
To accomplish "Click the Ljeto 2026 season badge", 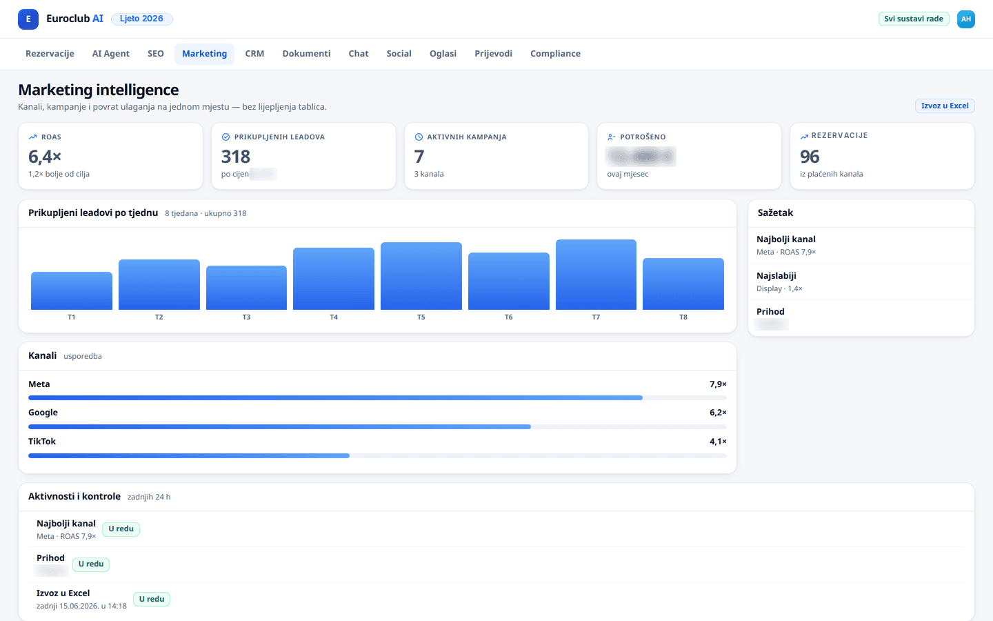I will pyautogui.click(x=141, y=19).
